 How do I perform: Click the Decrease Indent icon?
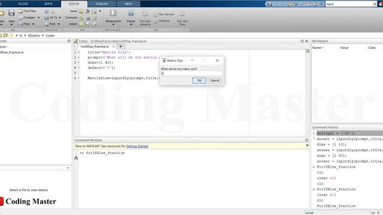pyautogui.click(x=95, y=24)
